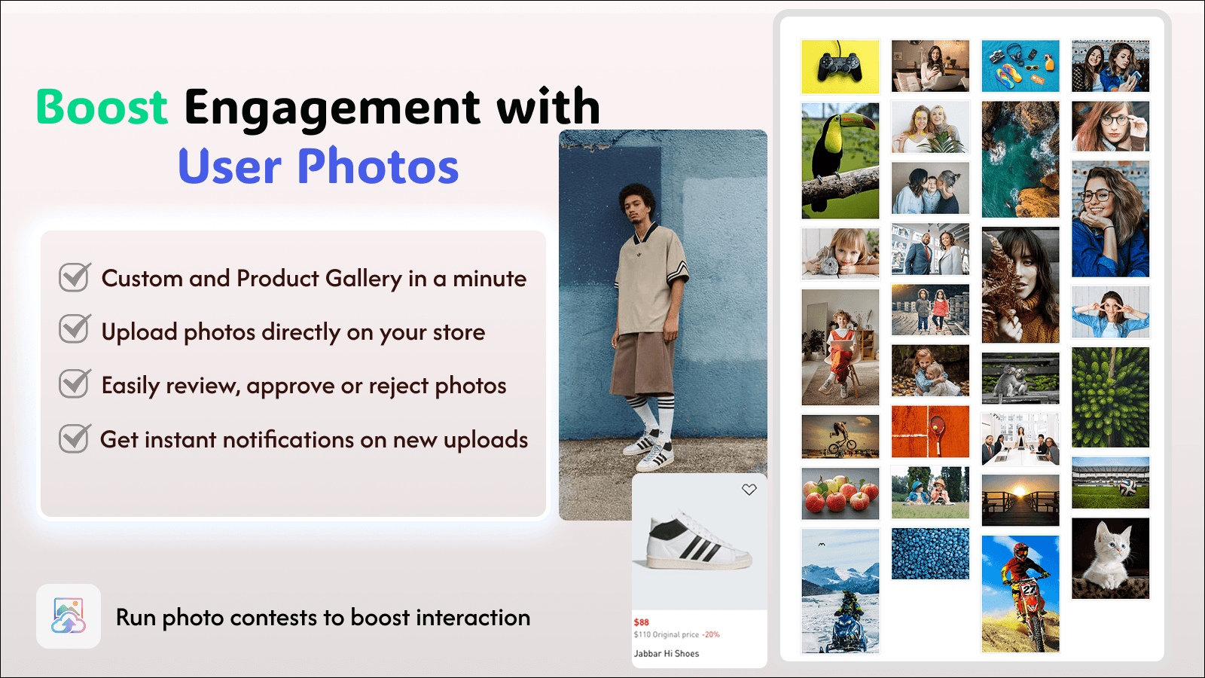Image resolution: width=1205 pixels, height=678 pixels.
Task: Open the girl sitting on chair photo
Action: pos(840,347)
